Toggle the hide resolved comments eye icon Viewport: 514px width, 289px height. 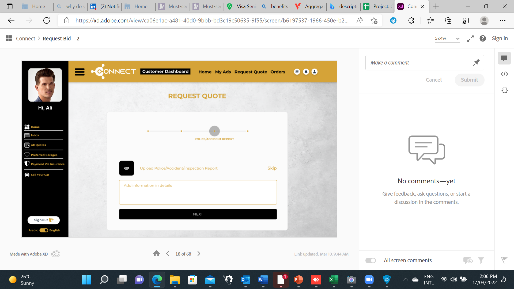pyautogui.click(x=468, y=260)
